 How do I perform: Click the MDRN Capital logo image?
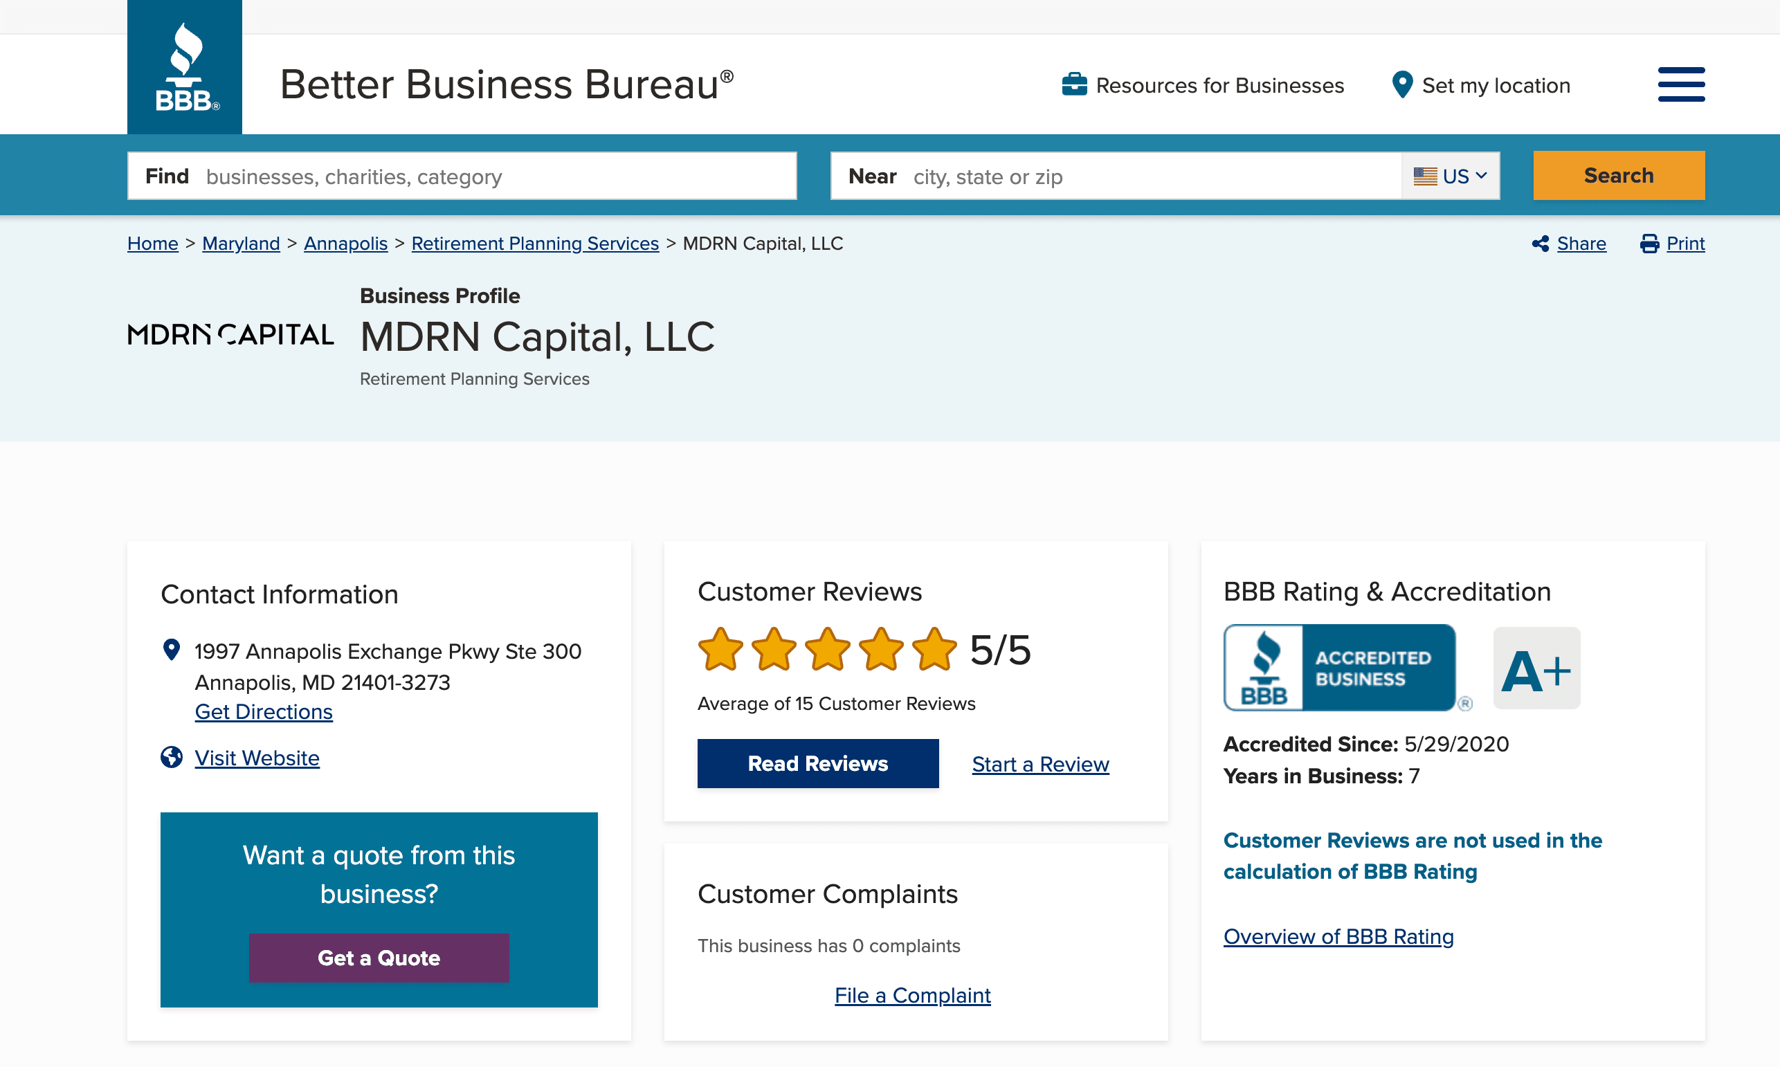click(230, 335)
